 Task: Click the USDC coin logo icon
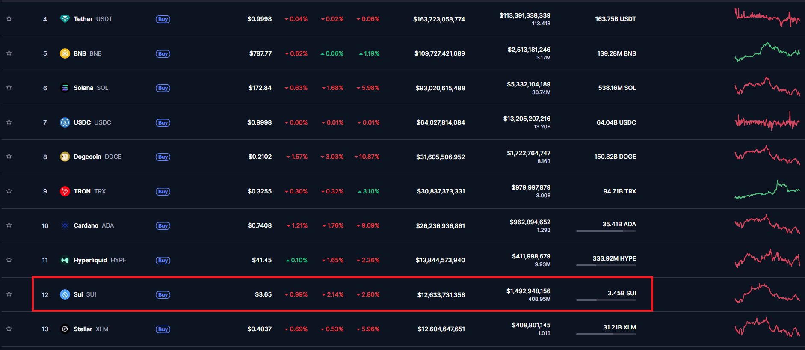(x=65, y=122)
